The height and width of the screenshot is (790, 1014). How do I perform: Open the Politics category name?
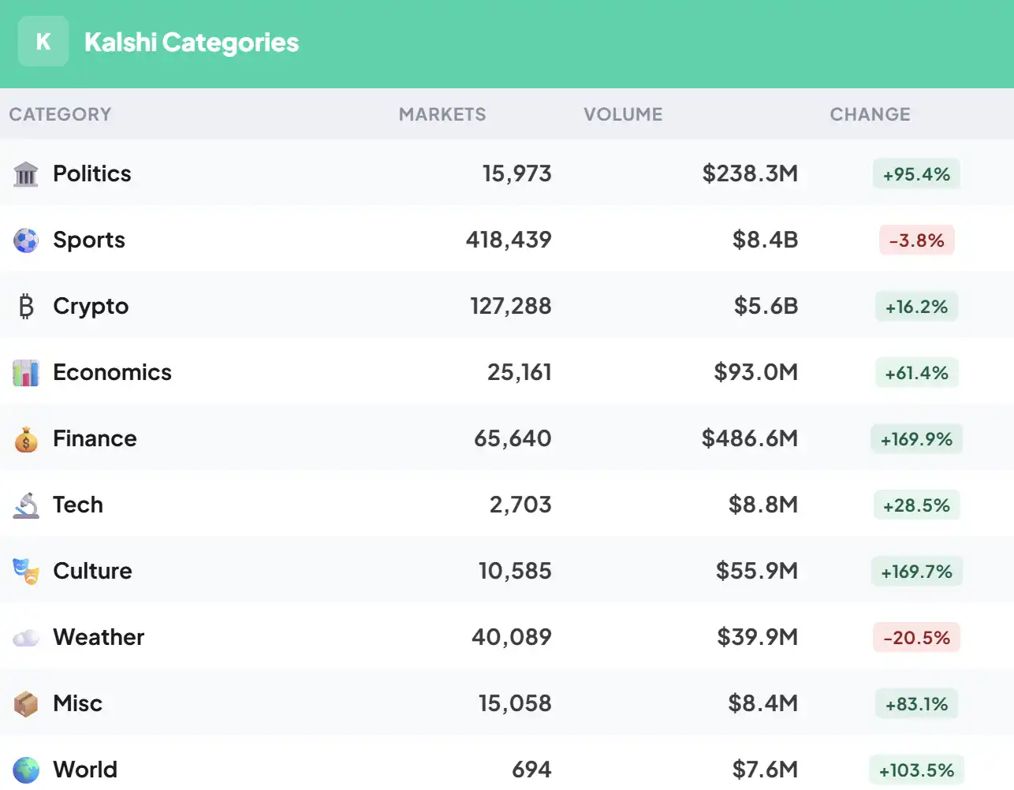(x=92, y=173)
